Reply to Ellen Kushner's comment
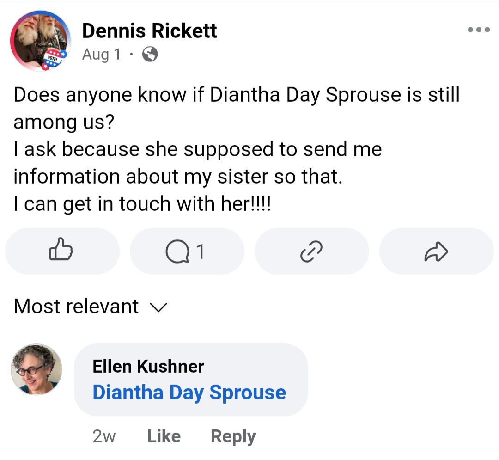499x460 pixels. (233, 437)
